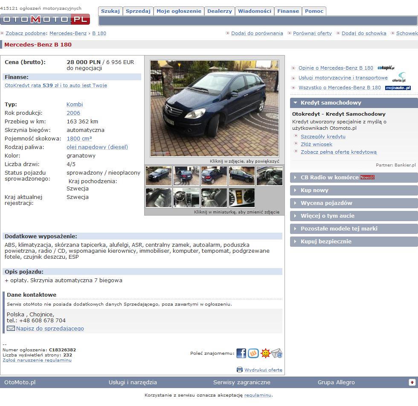Click the 1800 cm³ engine link
Viewport: 418px width, 406px height.
tap(79, 138)
